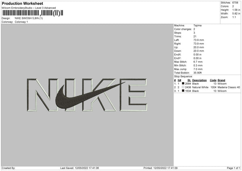242x171 pixels.
Task: Click the Madeira Classic 40 brand entry
Action: click(x=229, y=87)
